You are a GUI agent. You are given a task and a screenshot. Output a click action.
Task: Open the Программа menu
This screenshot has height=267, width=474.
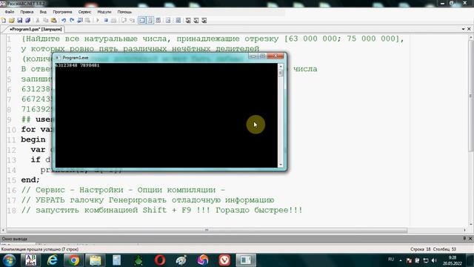(62, 12)
